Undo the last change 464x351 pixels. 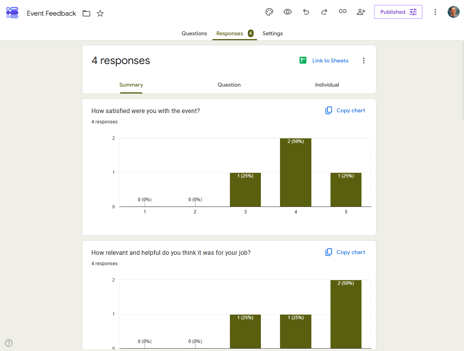tap(306, 12)
